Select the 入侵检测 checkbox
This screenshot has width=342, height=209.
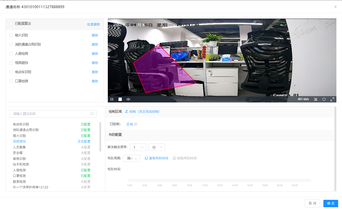(x=11, y=54)
